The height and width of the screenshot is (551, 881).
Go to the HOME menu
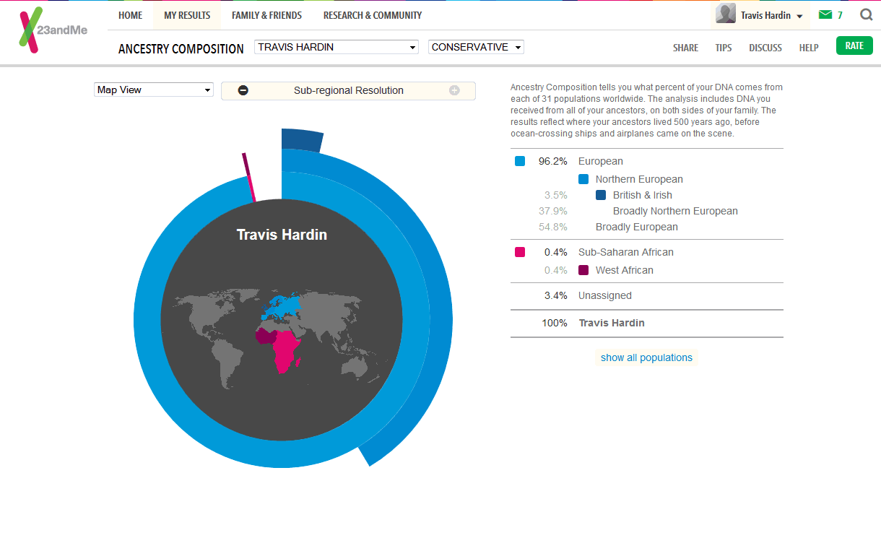(x=131, y=15)
